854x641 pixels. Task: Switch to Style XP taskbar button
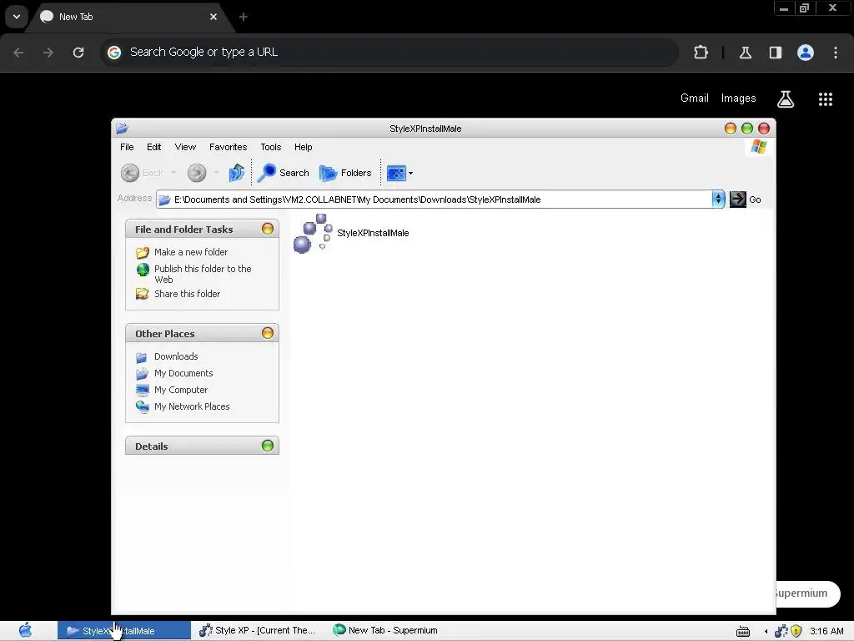point(258,631)
